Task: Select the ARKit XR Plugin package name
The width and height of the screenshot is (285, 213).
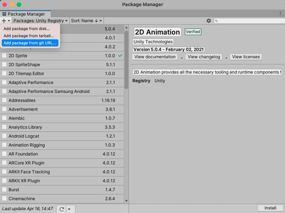Action: point(24,181)
